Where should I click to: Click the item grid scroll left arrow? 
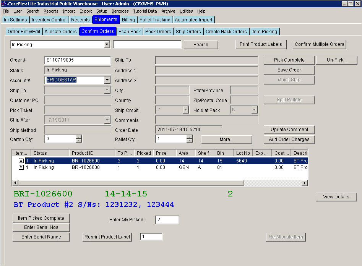pos(15,183)
